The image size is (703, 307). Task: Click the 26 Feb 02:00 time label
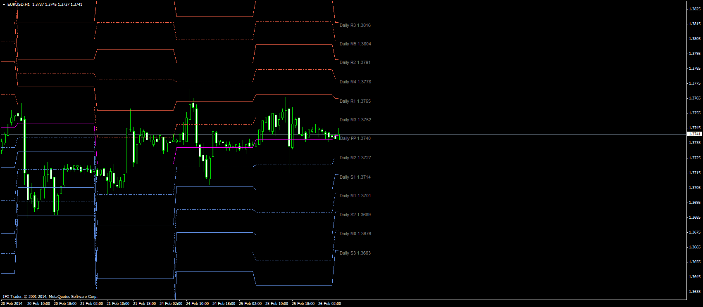(x=329, y=304)
